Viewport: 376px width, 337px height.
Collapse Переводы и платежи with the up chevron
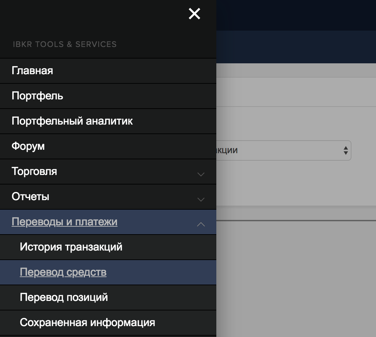(201, 224)
